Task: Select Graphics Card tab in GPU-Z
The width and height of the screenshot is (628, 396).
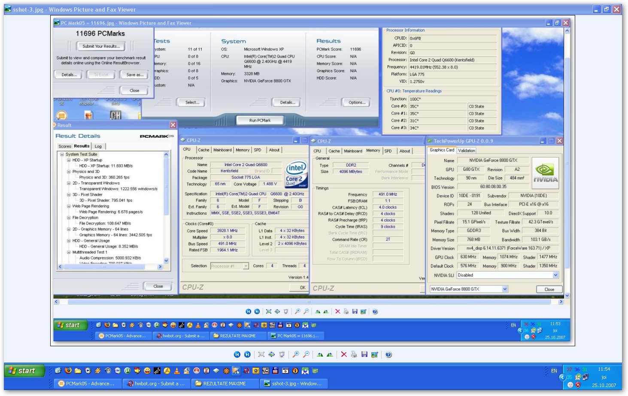Action: click(442, 150)
